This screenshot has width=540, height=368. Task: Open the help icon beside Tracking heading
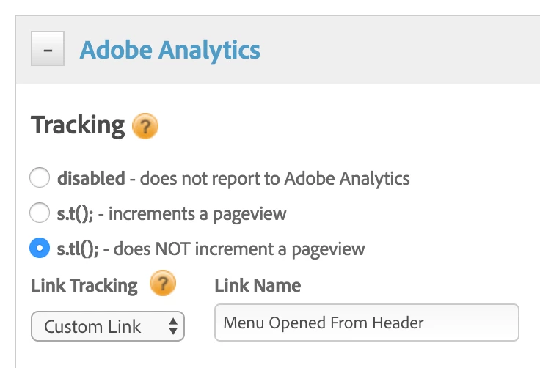145,127
